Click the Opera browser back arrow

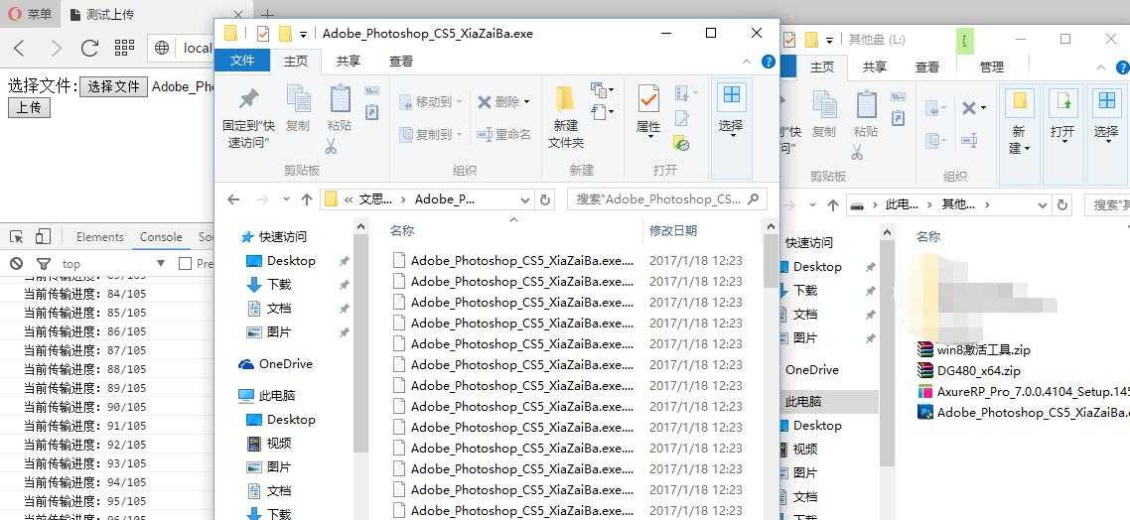point(20,49)
